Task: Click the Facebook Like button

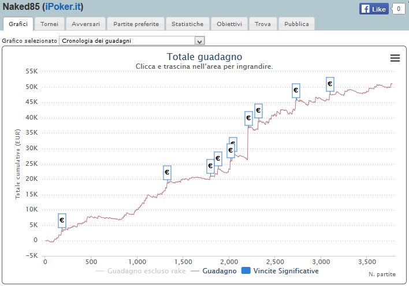Action: 374,9
